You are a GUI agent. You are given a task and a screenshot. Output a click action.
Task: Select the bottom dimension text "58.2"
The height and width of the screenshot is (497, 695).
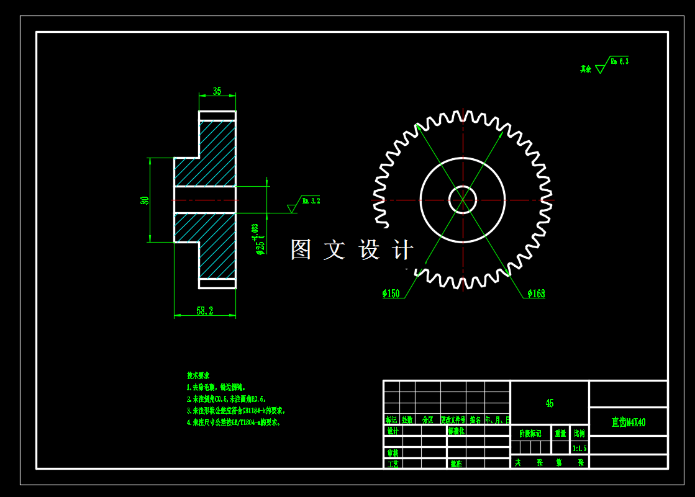click(x=205, y=310)
